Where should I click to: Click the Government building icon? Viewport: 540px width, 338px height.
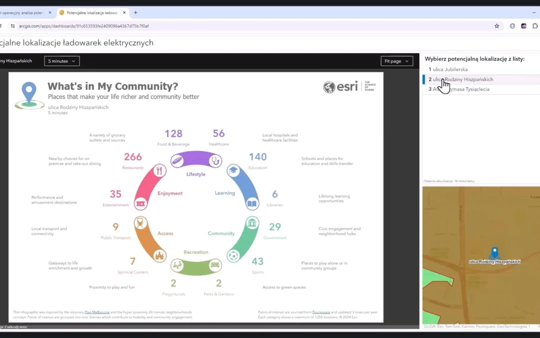click(x=252, y=223)
